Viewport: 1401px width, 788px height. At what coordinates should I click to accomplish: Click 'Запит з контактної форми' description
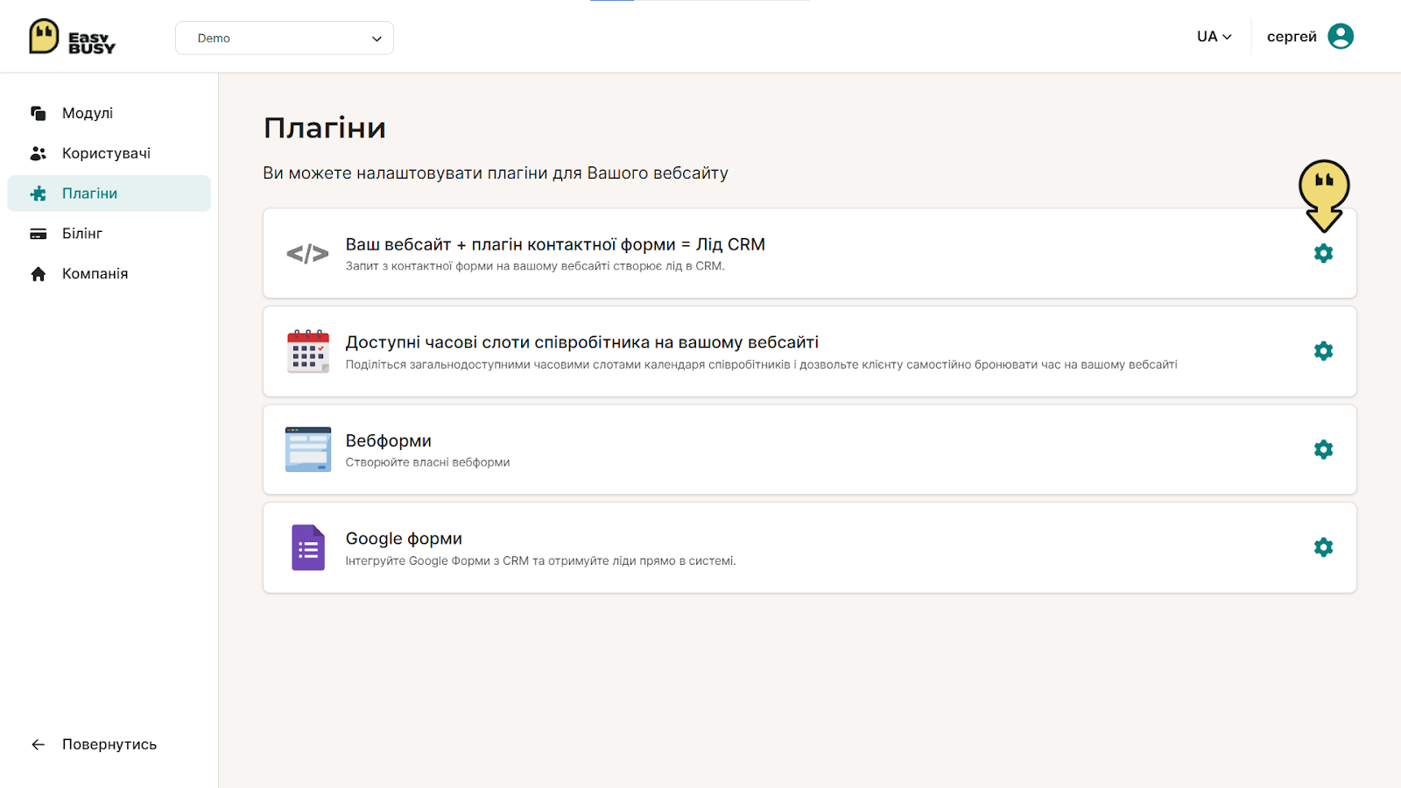535,266
